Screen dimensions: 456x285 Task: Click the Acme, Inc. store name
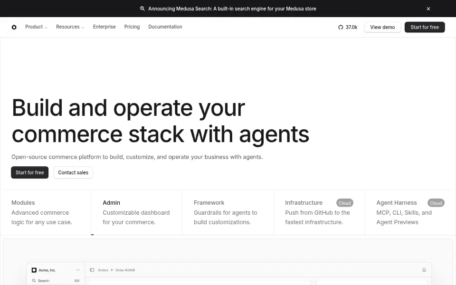47,270
